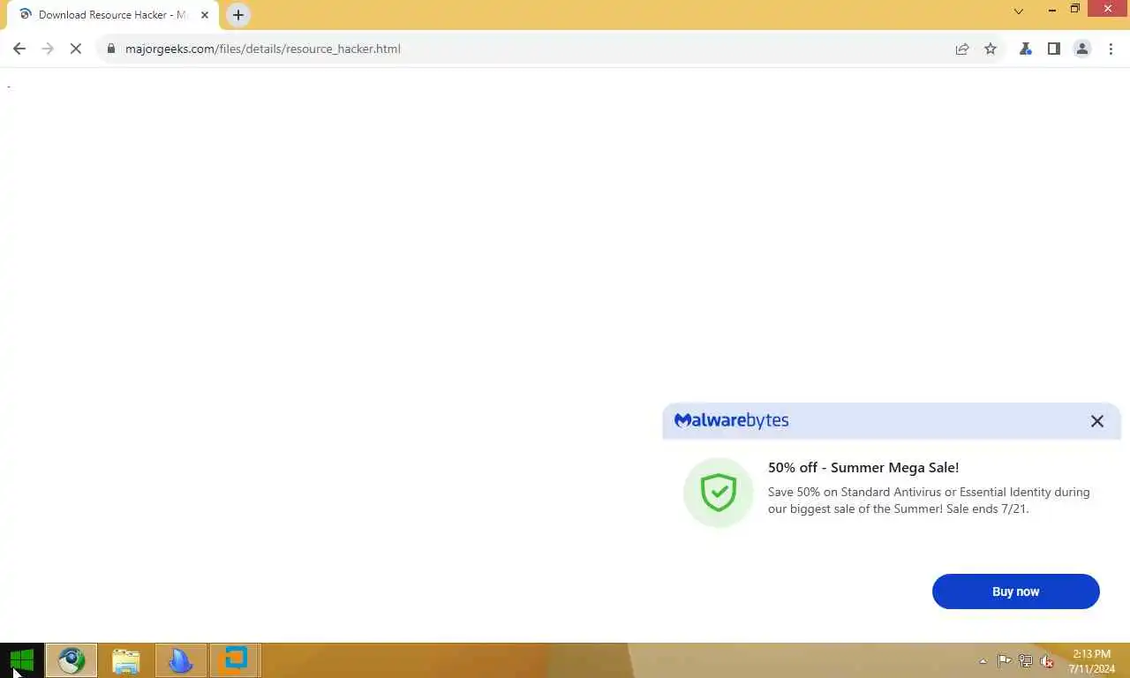
Task: Open the Chrome Labs flask icon
Action: (1025, 49)
